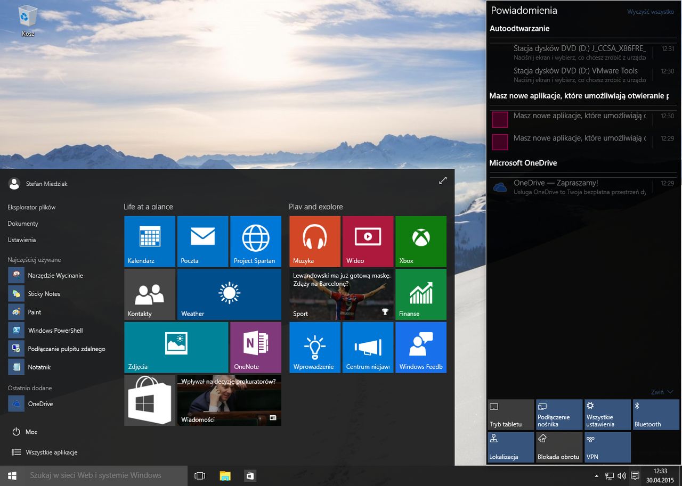Image resolution: width=682 pixels, height=486 pixels.
Task: Click Wyczyść wszystko to clear notifications
Action: 650,12
